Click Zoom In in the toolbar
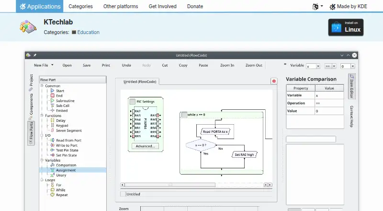The image size is (383, 211). point(227,65)
